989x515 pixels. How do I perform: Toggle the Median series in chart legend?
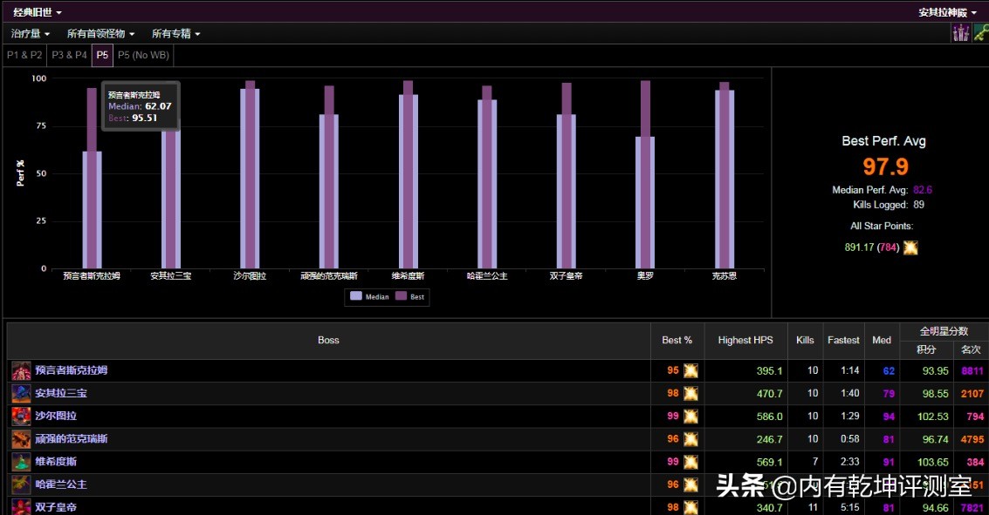coord(370,296)
